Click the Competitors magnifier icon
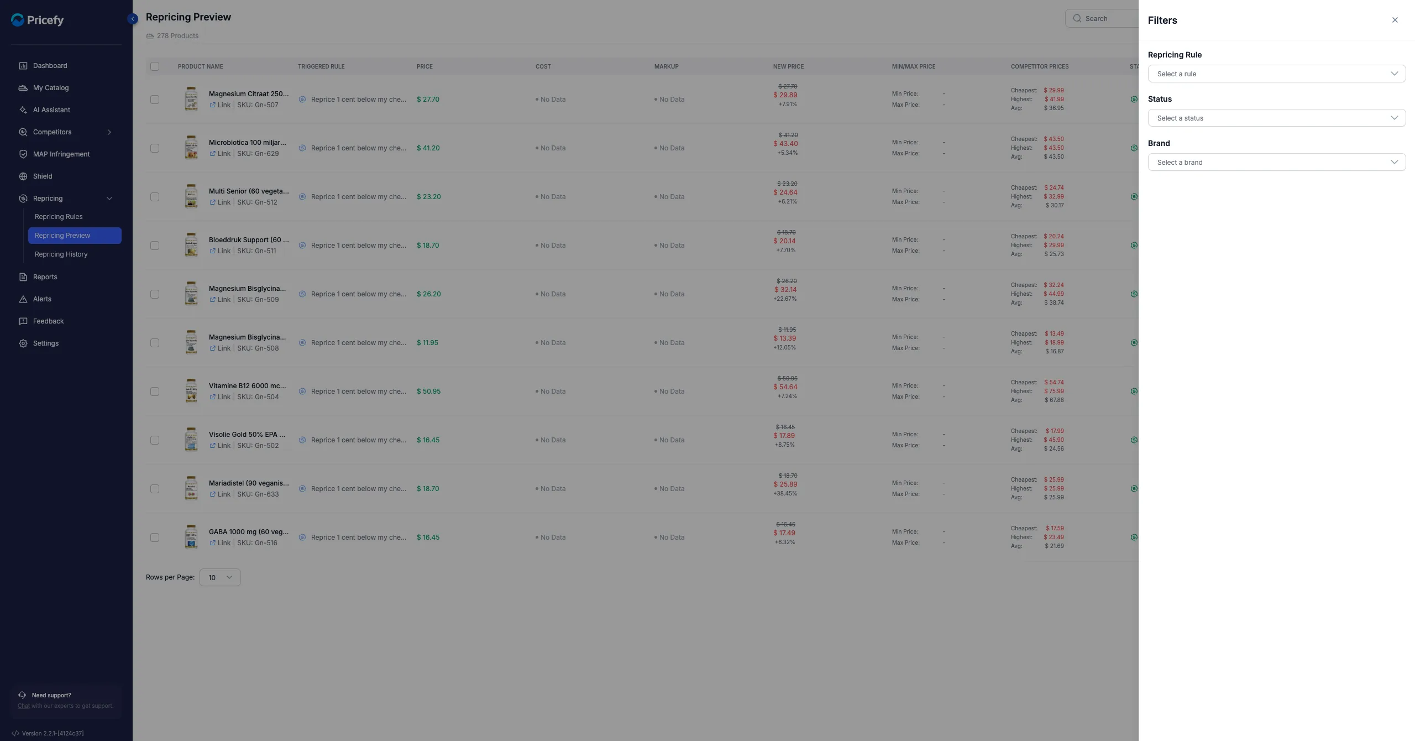Screen dimensions: 1415x741 23,132
